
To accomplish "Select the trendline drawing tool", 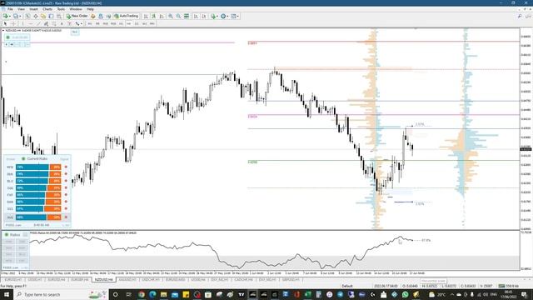I will coord(38,24).
